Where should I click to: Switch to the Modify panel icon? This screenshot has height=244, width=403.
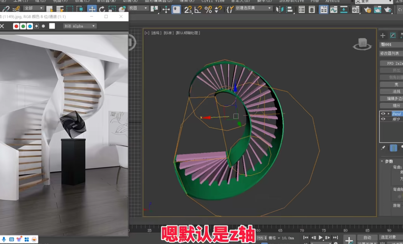coord(393,35)
